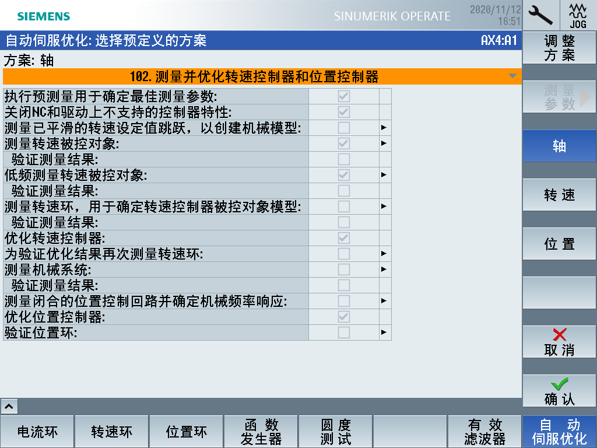The width and height of the screenshot is (597, 448).
Task: Open 函数发生器 softkey
Action: pos(261,432)
